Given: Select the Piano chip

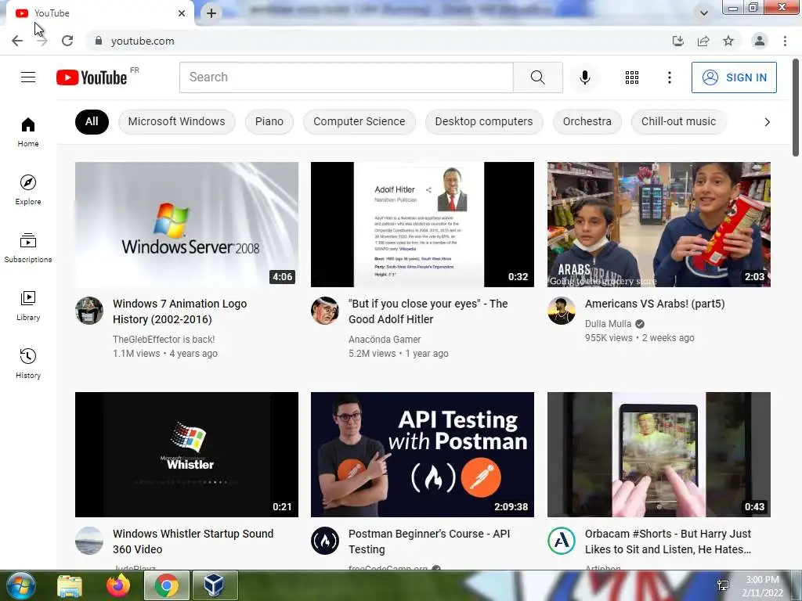Looking at the screenshot, I should pyautogui.click(x=269, y=121).
